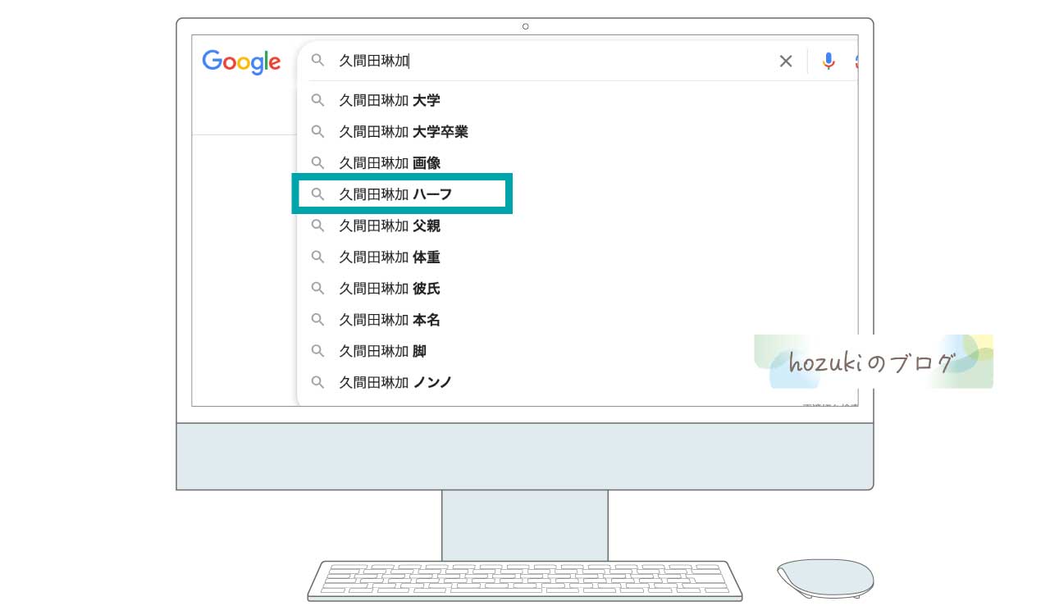1050x615 pixels.
Task: Click search icon beside 体重 suggestion
Action: tap(317, 257)
